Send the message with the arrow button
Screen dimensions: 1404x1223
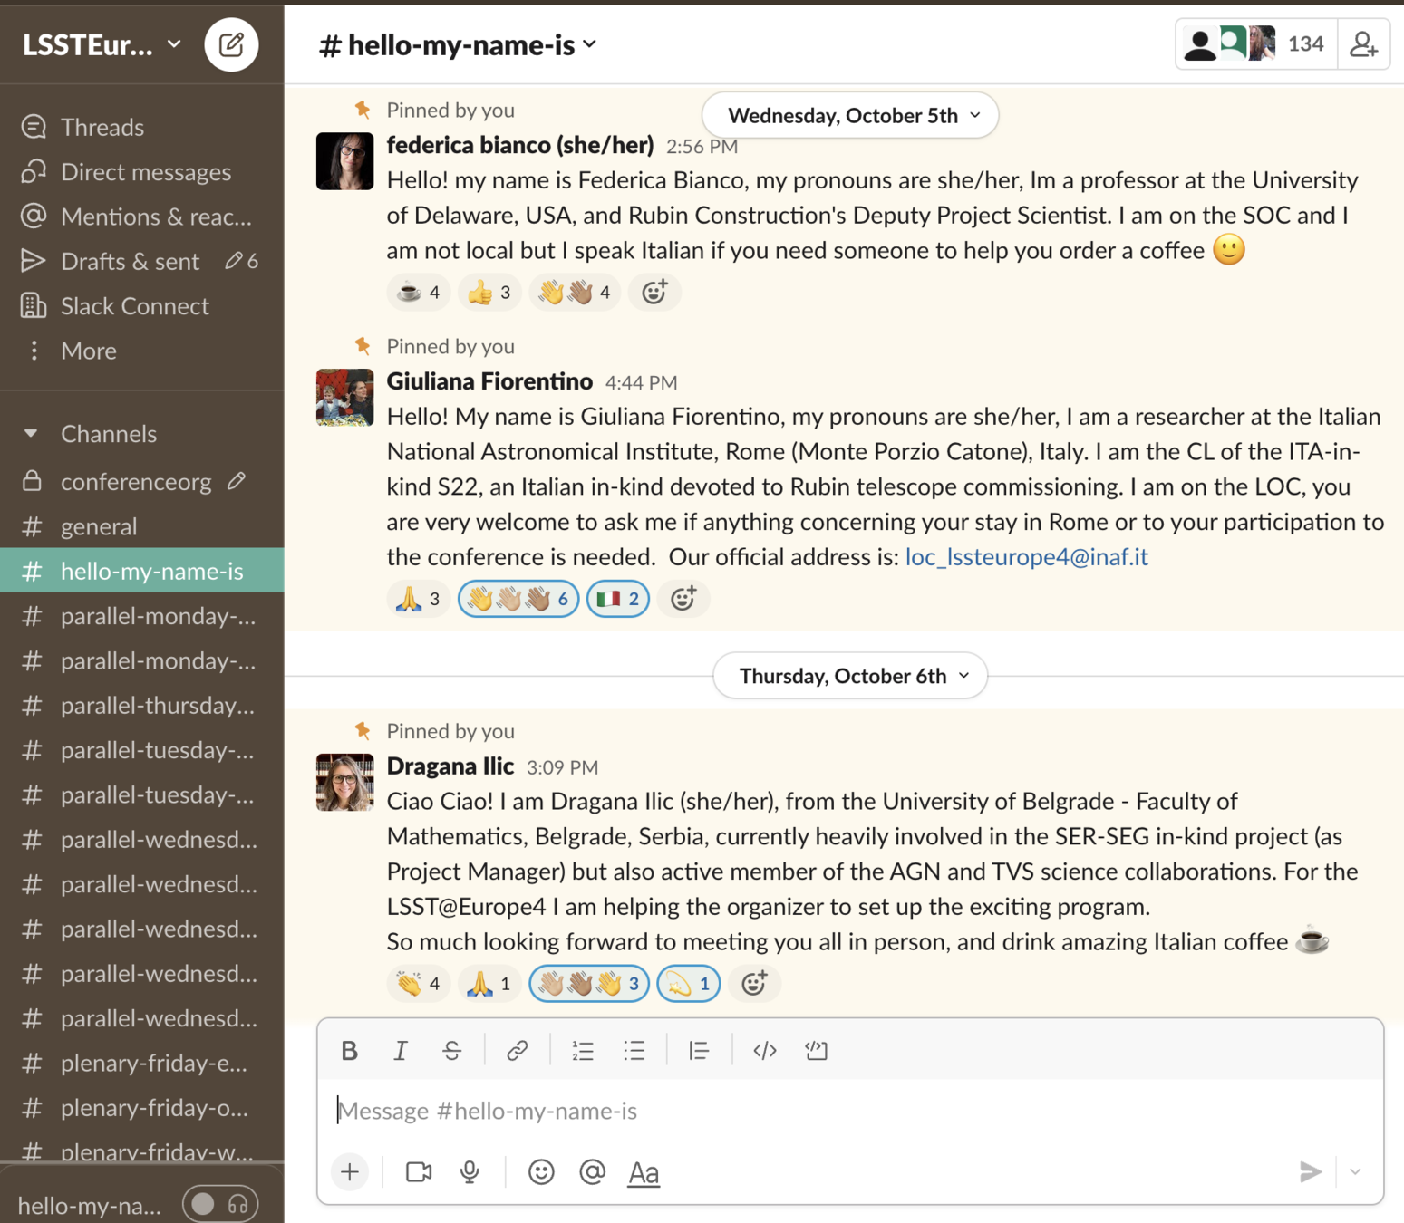pyautogui.click(x=1310, y=1171)
